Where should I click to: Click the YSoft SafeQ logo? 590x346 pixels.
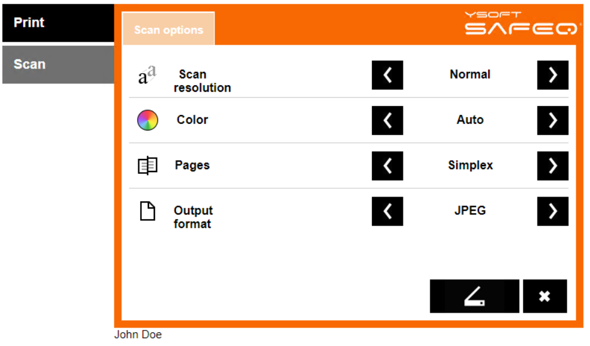pos(521,24)
